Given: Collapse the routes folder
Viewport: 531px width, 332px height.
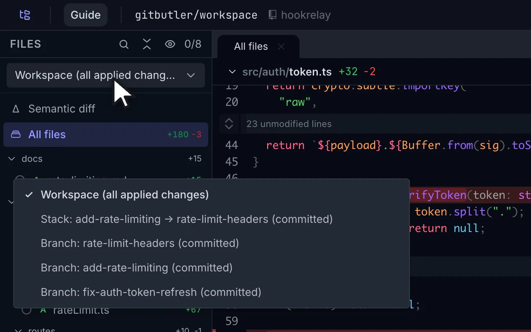Looking at the screenshot, I should [x=18, y=330].
